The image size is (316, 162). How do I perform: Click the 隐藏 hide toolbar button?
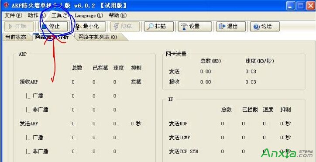click(x=125, y=27)
